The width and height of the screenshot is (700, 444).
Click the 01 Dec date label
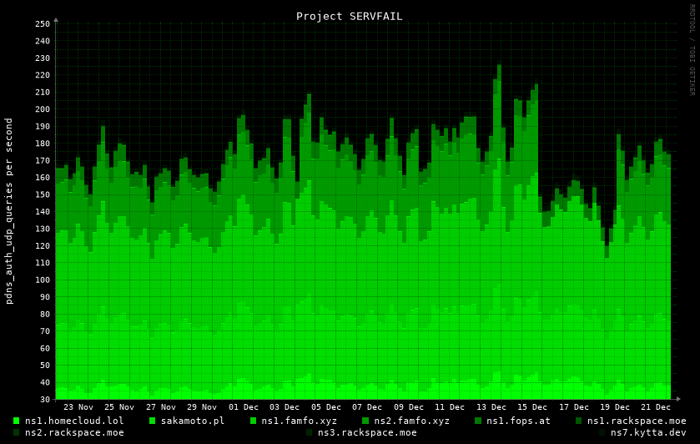[x=244, y=407]
